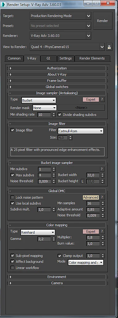Click the Min subdivs spinner arrows
Viewport: 118px width, 318px height.
54,169
